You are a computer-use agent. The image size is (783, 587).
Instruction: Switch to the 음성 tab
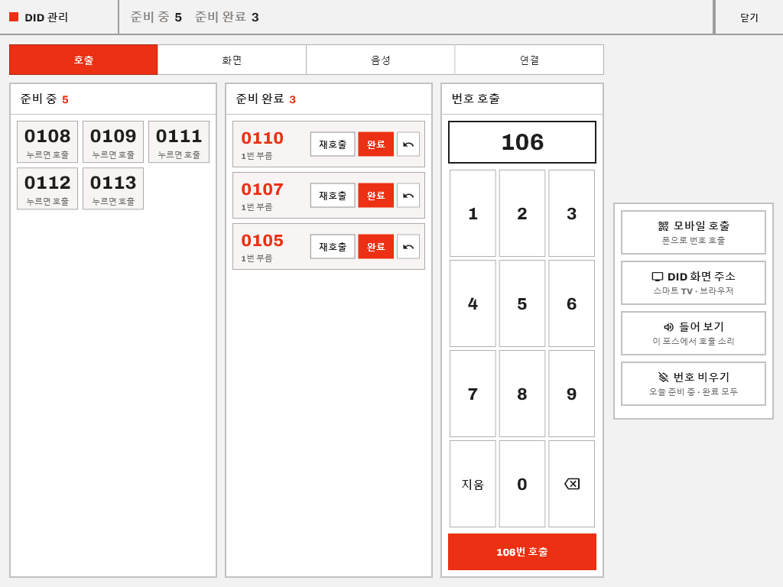tap(381, 60)
